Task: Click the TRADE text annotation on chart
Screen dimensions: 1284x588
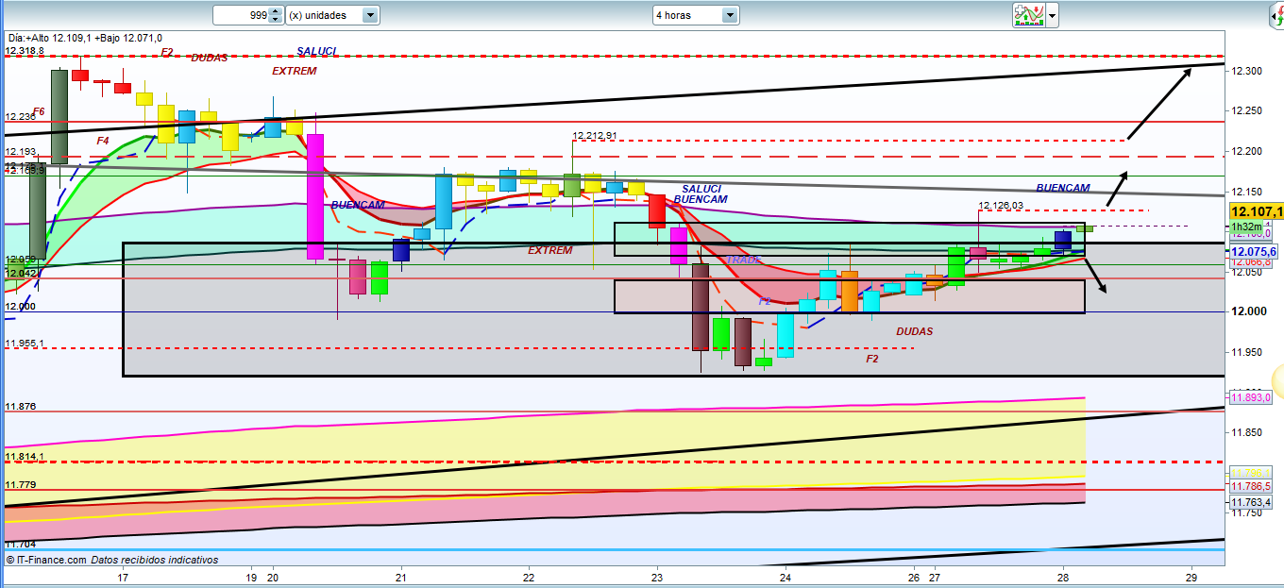Action: 744,260
